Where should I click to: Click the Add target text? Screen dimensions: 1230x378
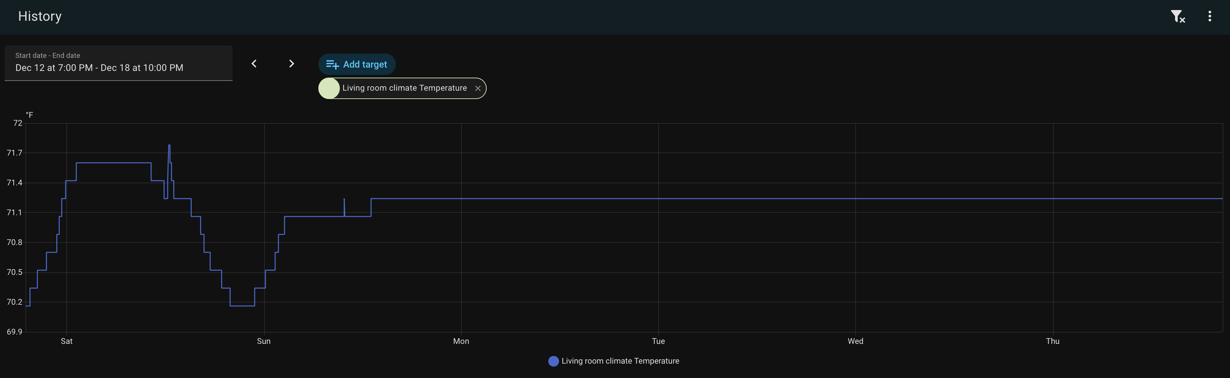click(x=365, y=64)
